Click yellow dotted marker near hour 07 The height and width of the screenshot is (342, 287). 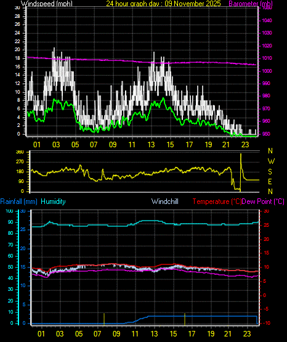pyautogui.click(x=104, y=319)
